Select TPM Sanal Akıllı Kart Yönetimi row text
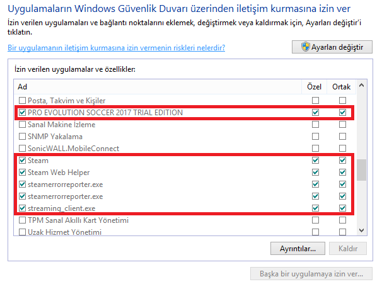Screen dimensions: 382x289 (78, 220)
